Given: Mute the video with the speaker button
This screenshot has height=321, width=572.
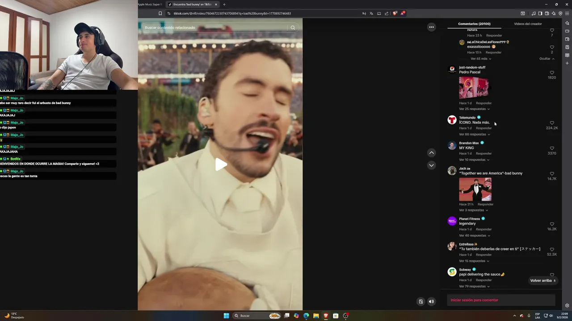Looking at the screenshot, I should pos(431,301).
